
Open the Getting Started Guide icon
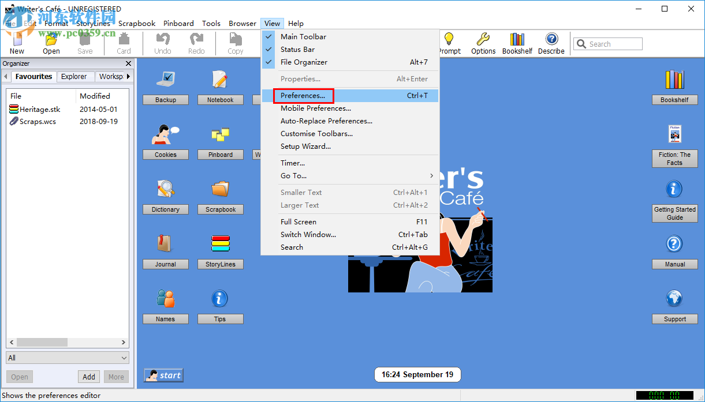[x=674, y=189]
